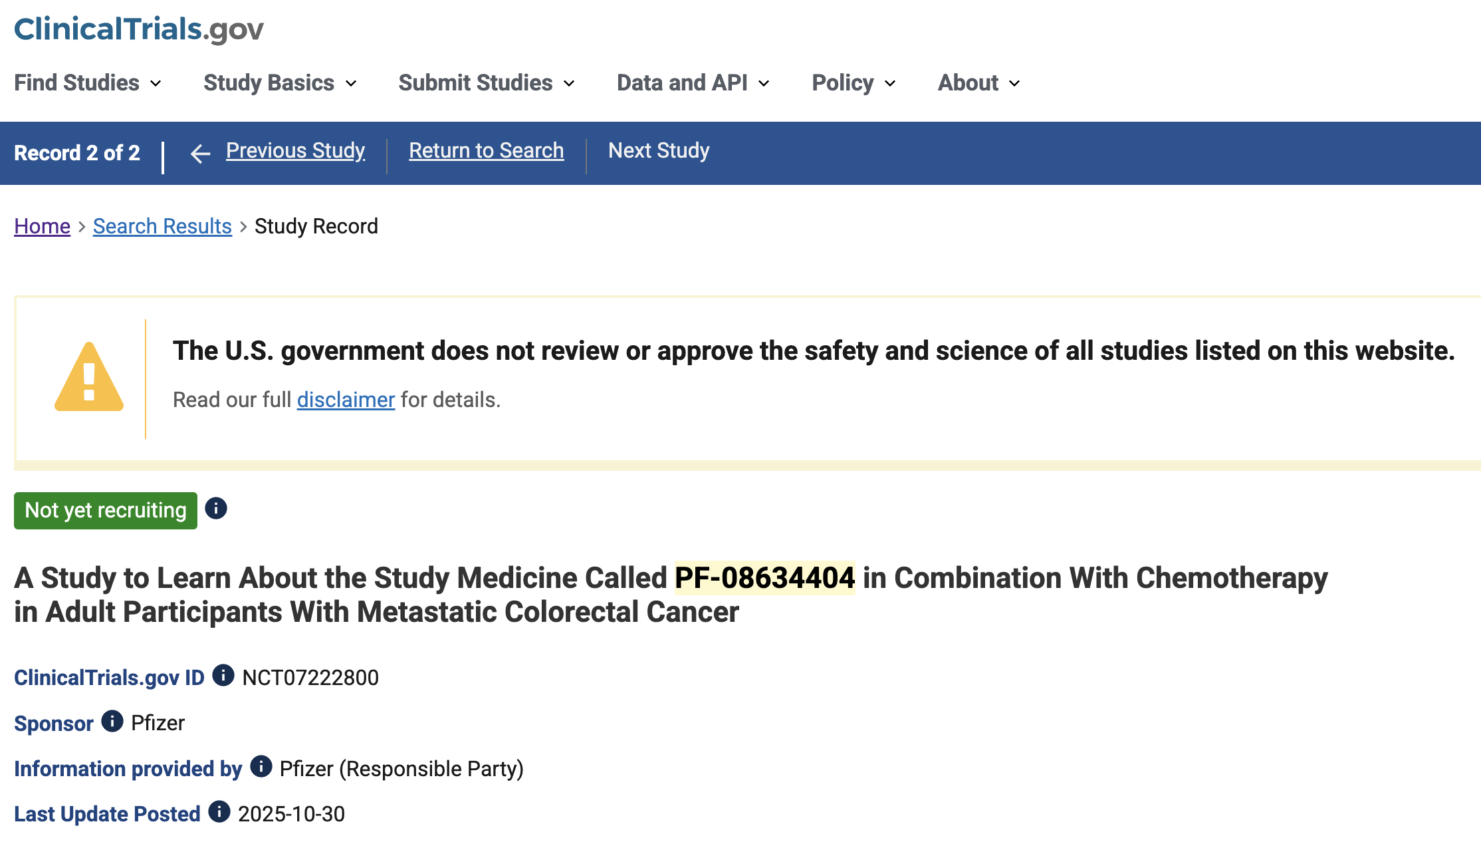Open the Data and API menu

(693, 83)
